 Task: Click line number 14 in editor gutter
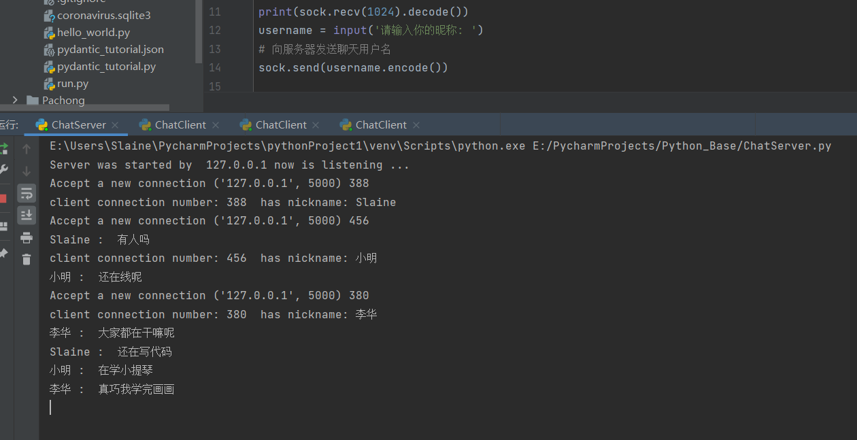coord(214,67)
